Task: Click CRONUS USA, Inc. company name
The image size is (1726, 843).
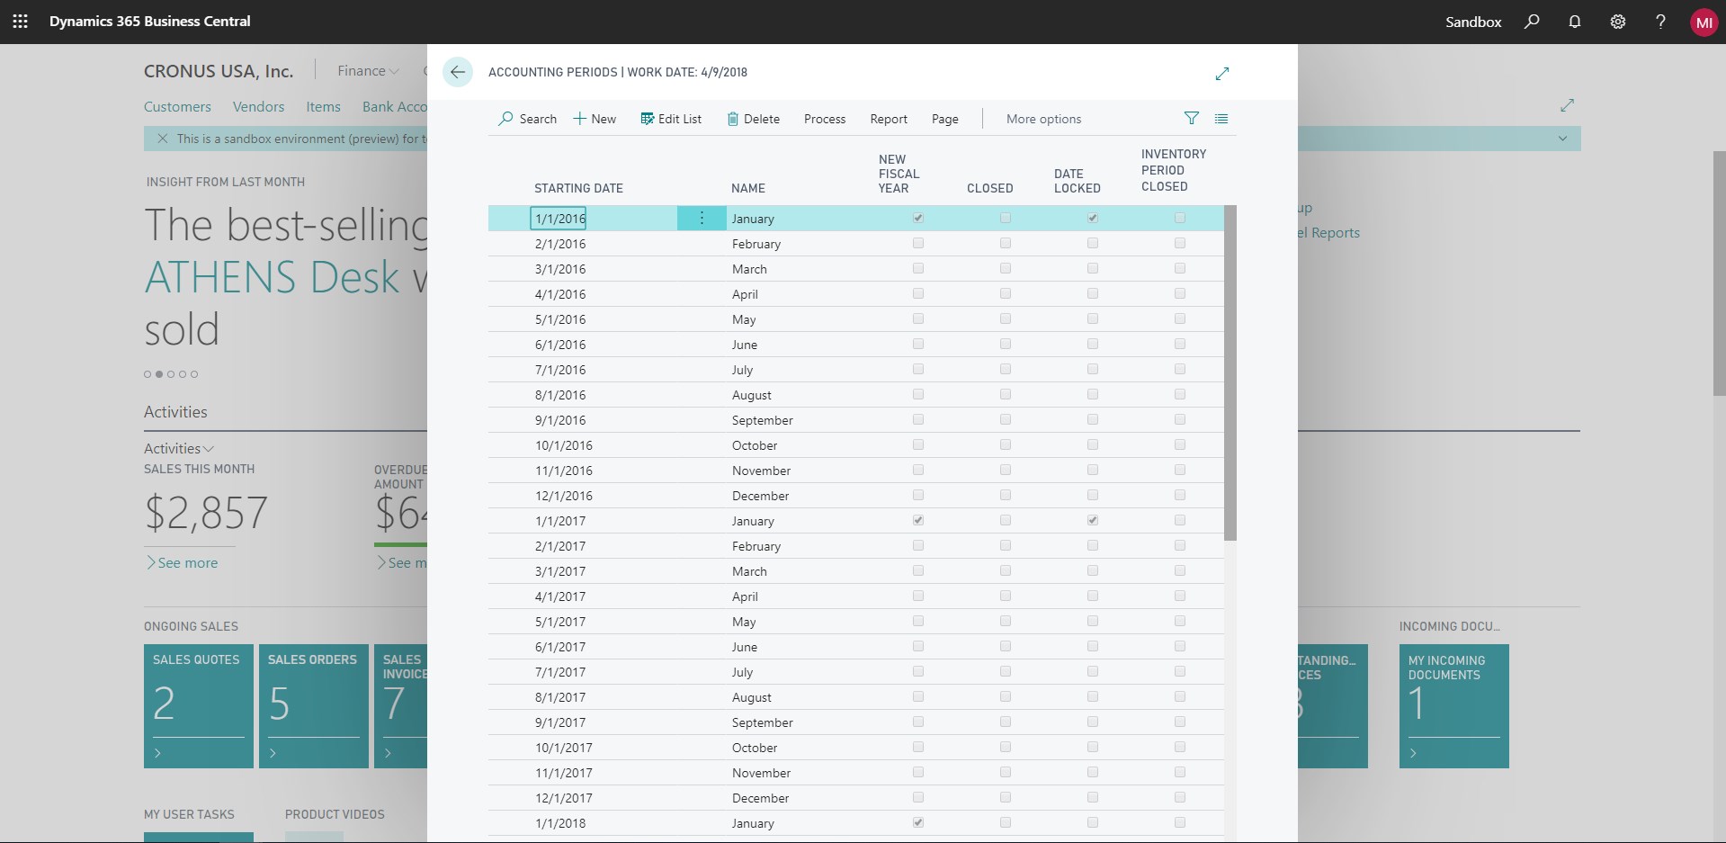Action: (219, 71)
